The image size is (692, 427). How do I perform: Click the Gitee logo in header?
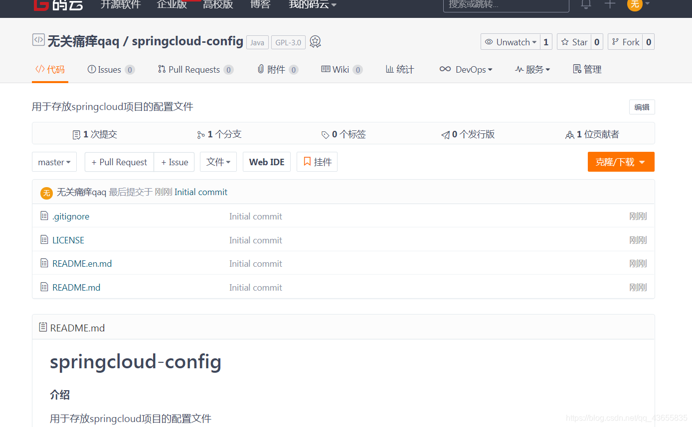pos(58,5)
